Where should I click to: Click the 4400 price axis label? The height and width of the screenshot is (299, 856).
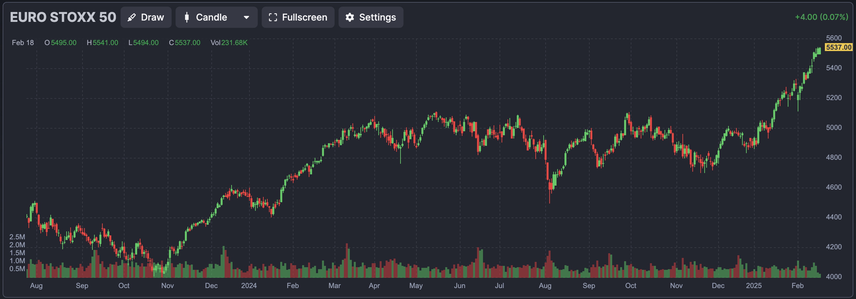click(834, 217)
